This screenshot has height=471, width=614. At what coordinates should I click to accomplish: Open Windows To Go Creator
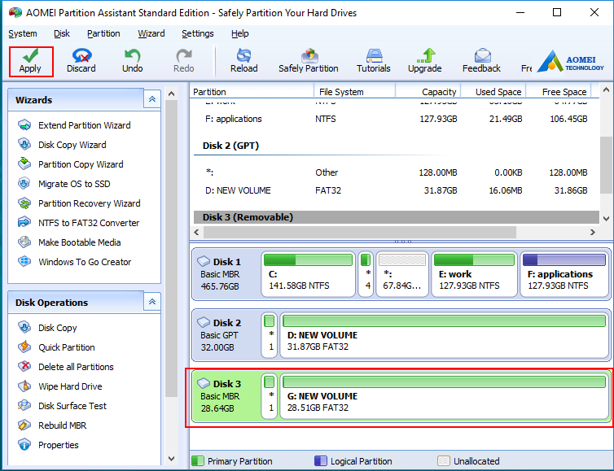(x=74, y=262)
